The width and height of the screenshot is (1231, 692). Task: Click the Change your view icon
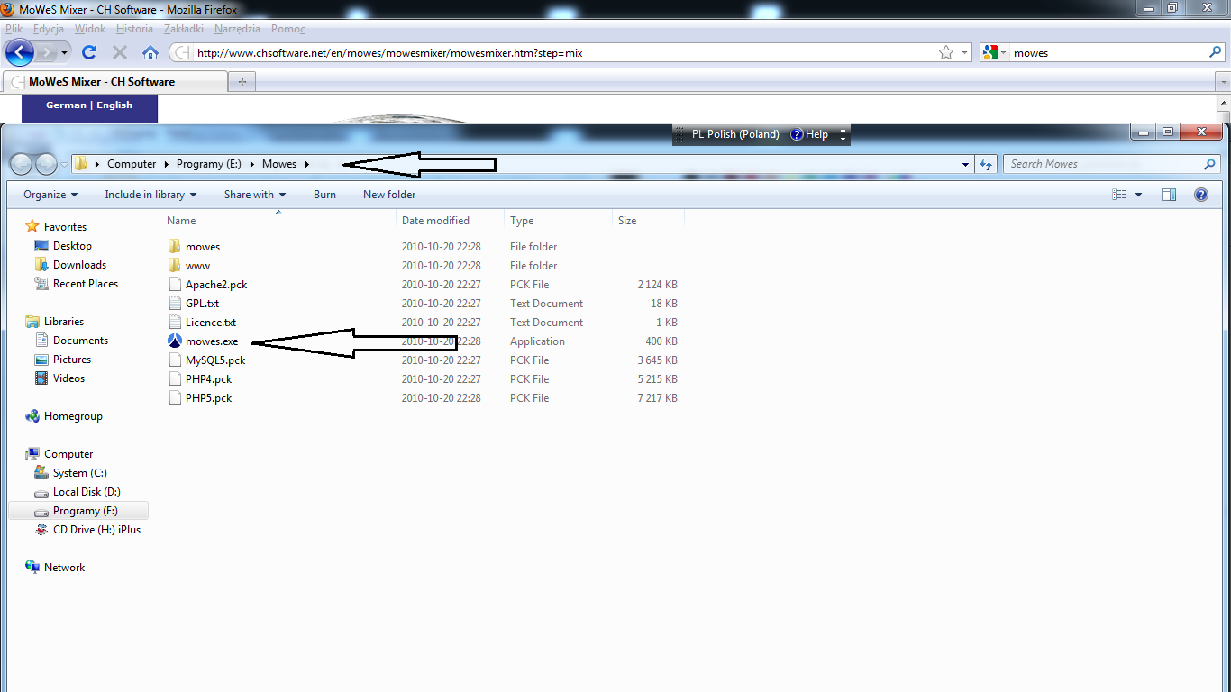tap(1119, 195)
